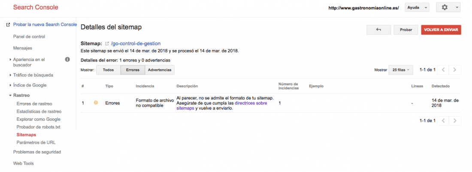The image size is (472, 172).
Task: Open Probador de robots.txt
Action: (39, 127)
